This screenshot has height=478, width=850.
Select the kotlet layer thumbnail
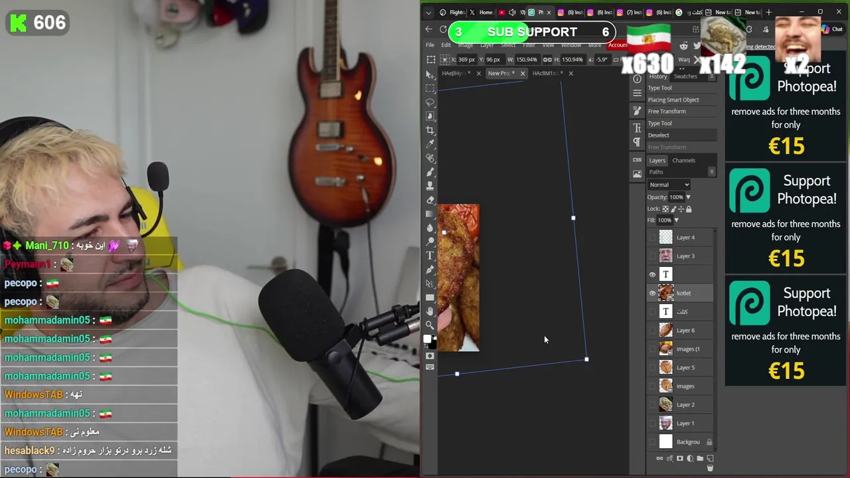tap(666, 293)
